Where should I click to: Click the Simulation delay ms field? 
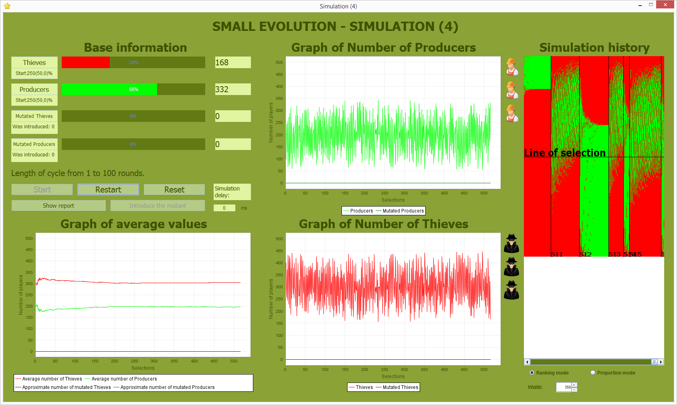[224, 208]
